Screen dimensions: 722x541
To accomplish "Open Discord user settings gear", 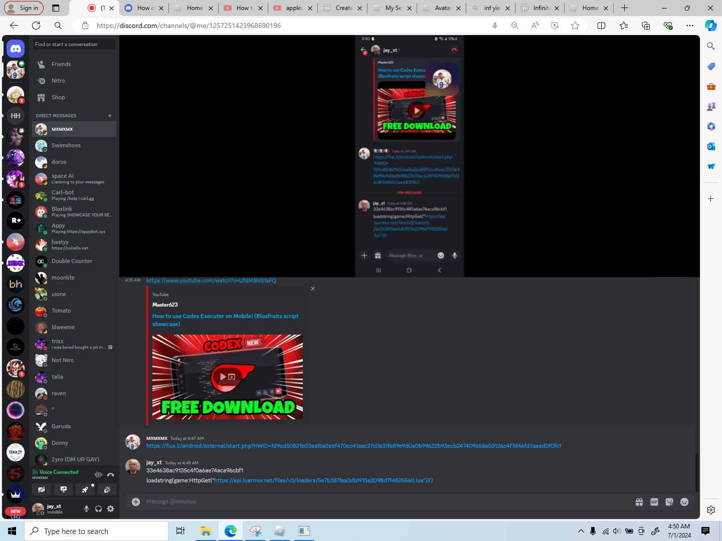I will click(110, 509).
